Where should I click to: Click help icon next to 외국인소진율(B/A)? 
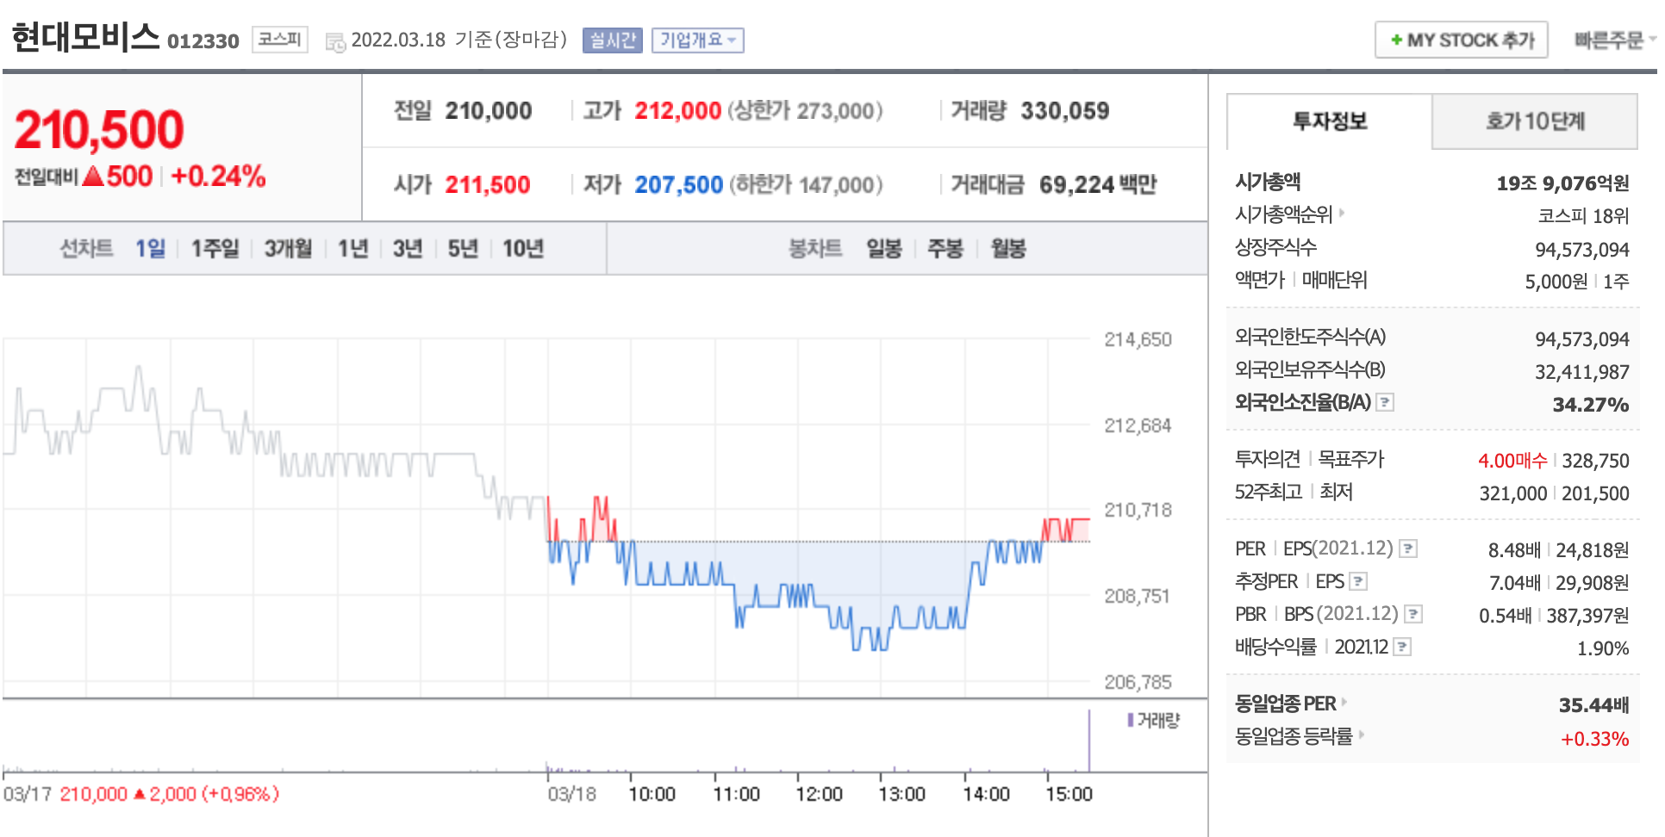coord(1385,402)
